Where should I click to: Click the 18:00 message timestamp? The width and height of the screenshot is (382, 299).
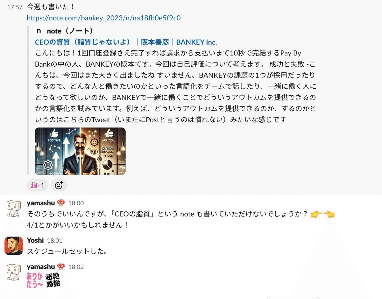pos(76,203)
